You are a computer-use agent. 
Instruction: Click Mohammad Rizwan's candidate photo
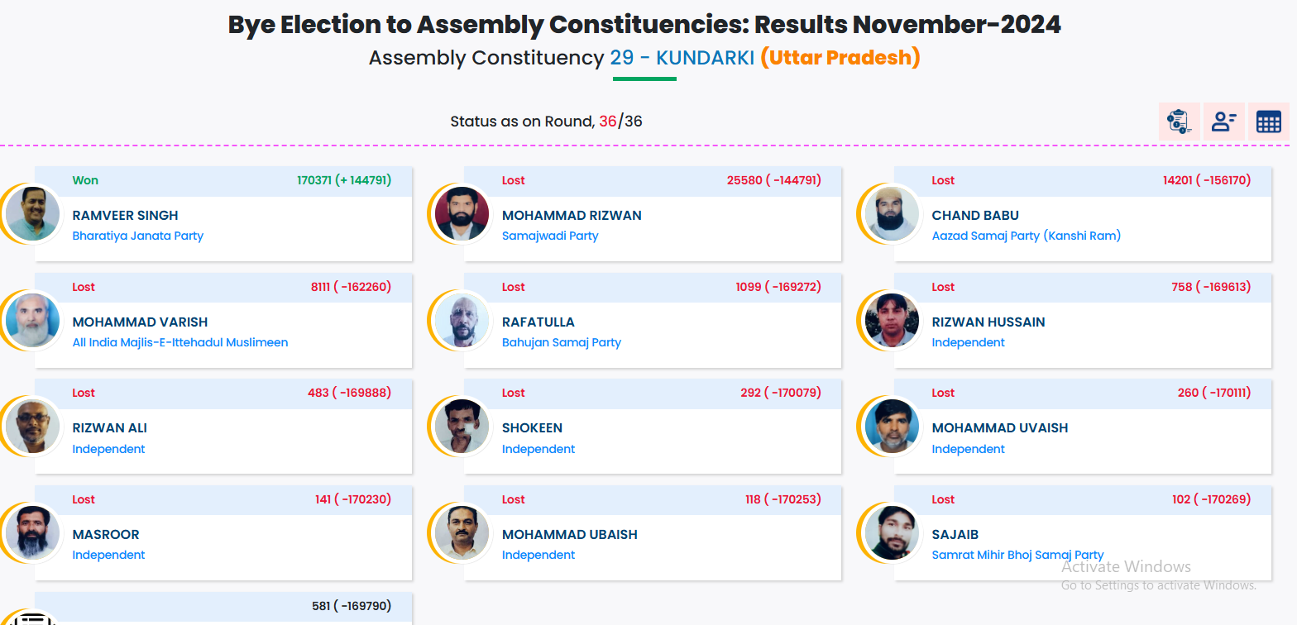pos(462,213)
